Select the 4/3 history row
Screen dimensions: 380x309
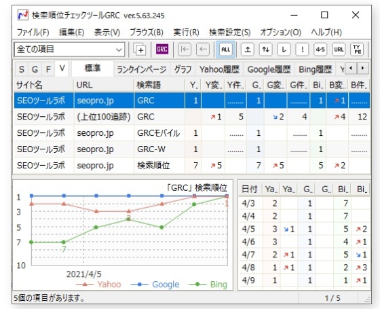[x=304, y=203]
